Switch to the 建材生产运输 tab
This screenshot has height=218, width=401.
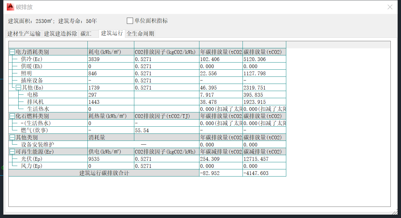coord(24,34)
